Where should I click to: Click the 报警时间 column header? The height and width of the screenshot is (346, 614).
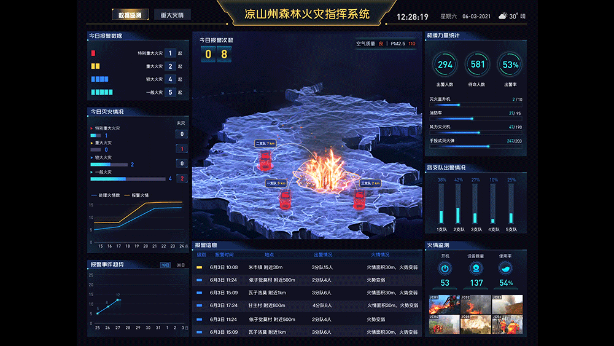(224, 254)
